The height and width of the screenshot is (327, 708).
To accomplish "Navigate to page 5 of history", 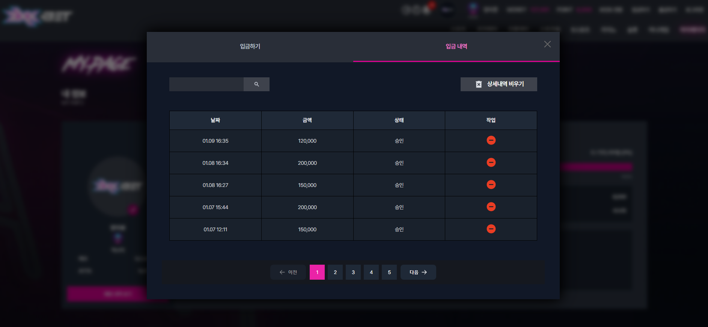I will [389, 272].
